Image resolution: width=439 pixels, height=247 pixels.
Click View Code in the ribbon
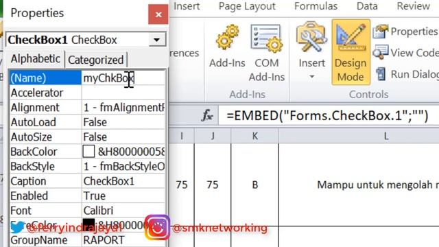tap(405, 53)
